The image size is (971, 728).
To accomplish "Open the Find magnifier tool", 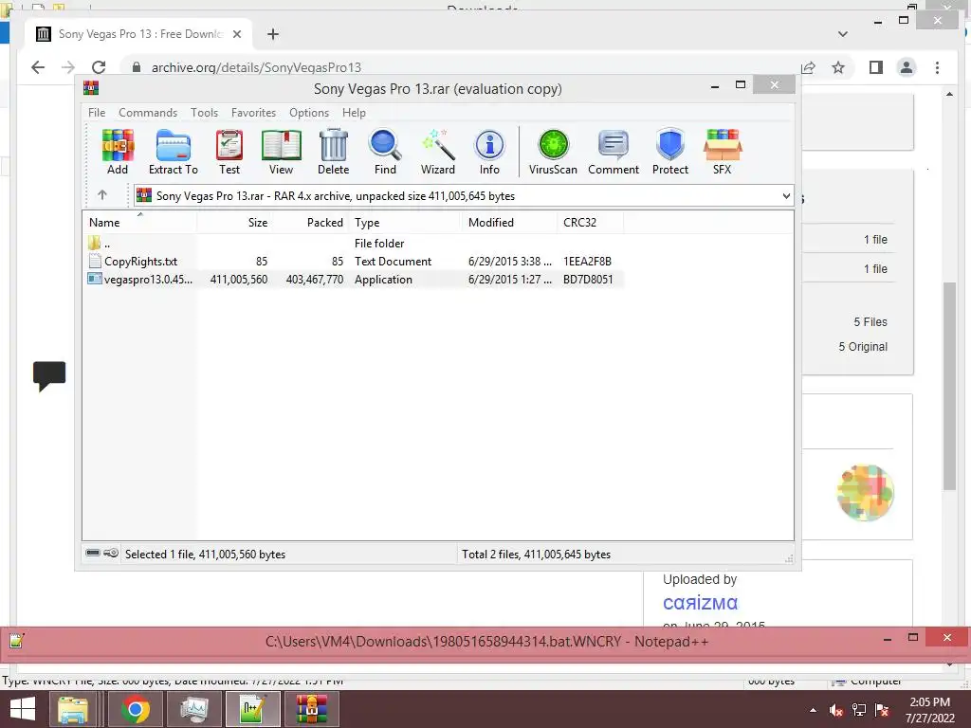I will pyautogui.click(x=385, y=152).
